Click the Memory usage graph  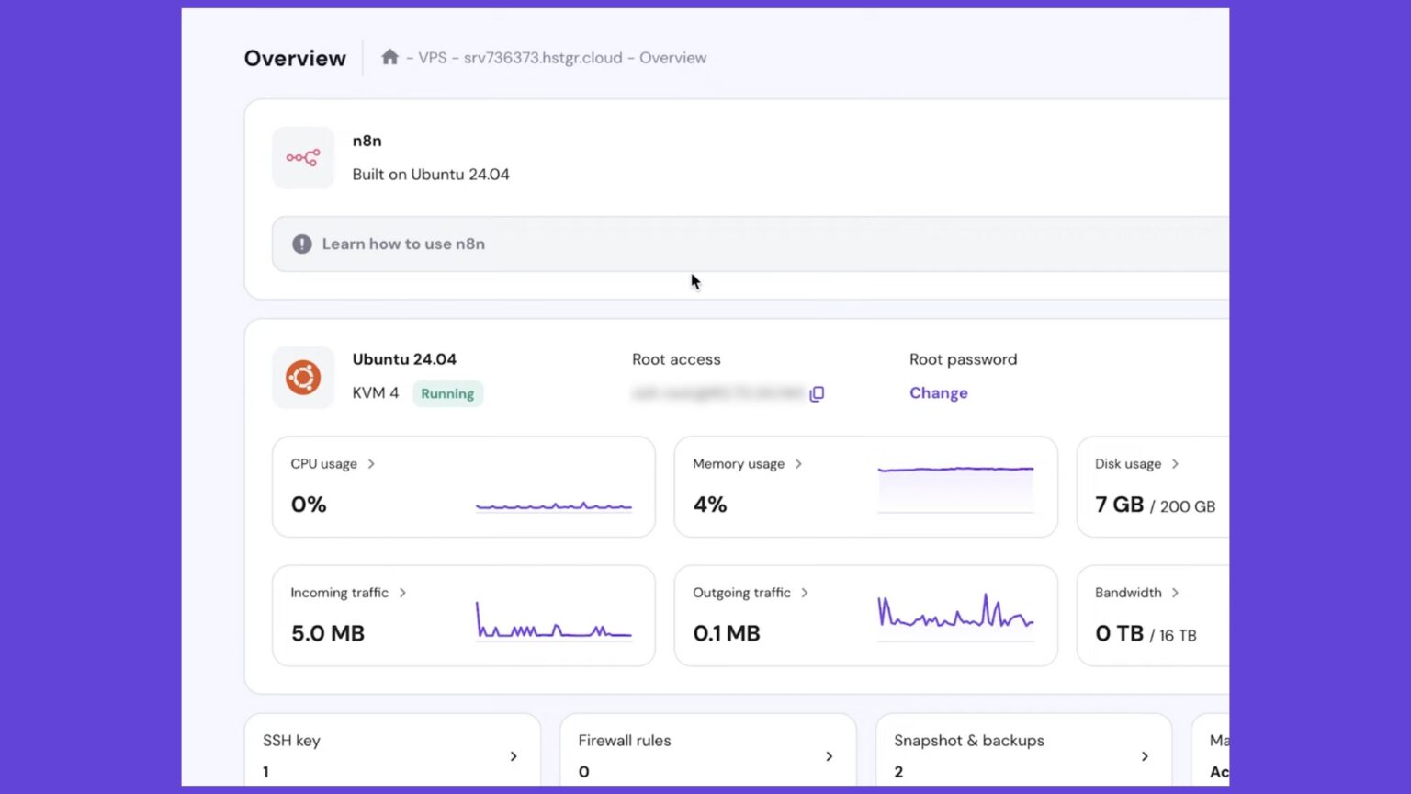pos(955,487)
